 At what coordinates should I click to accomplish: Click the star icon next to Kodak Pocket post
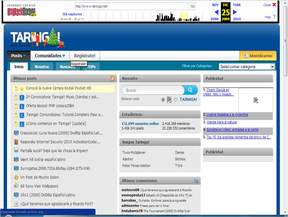coord(22,89)
